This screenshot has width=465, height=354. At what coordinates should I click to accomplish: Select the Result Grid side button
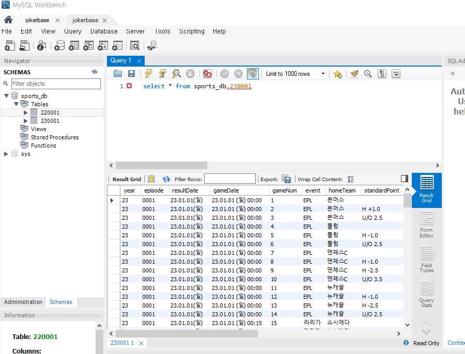426,190
